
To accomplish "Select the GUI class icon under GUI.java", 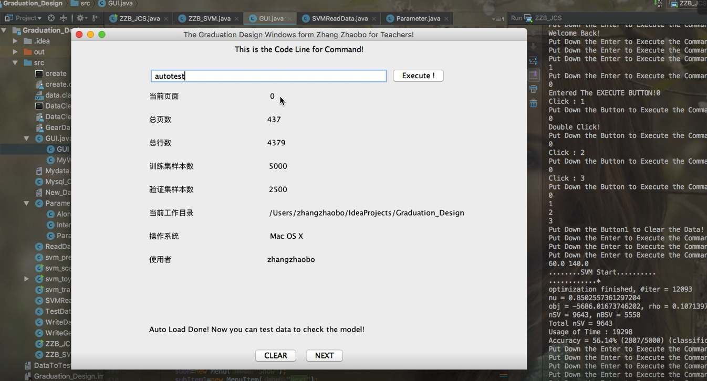I will point(50,149).
